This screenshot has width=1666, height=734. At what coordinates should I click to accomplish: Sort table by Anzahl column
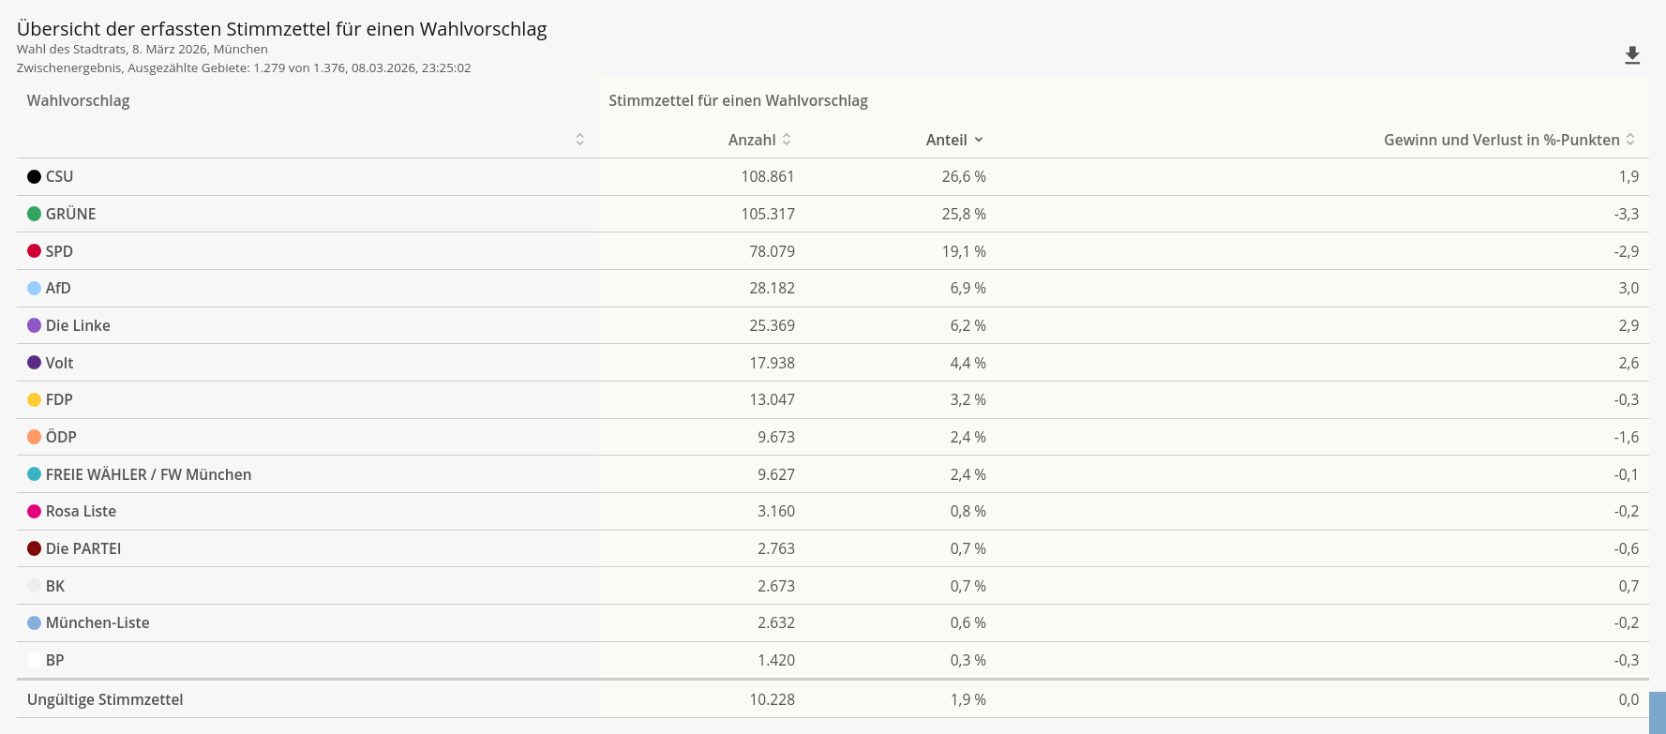pyautogui.click(x=787, y=140)
